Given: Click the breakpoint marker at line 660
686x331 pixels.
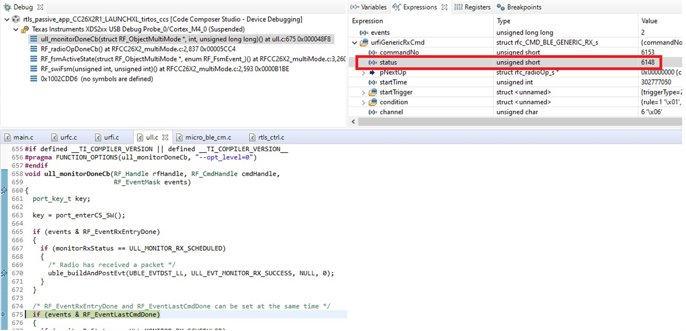Looking at the screenshot, I should click(3, 191).
